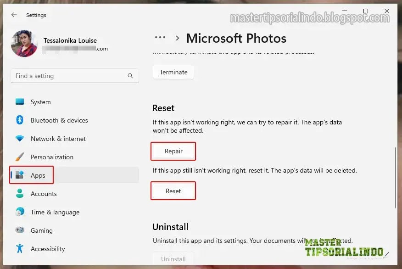Click the Reset section heading
Screen dimensions: 402x269
(x=163, y=108)
